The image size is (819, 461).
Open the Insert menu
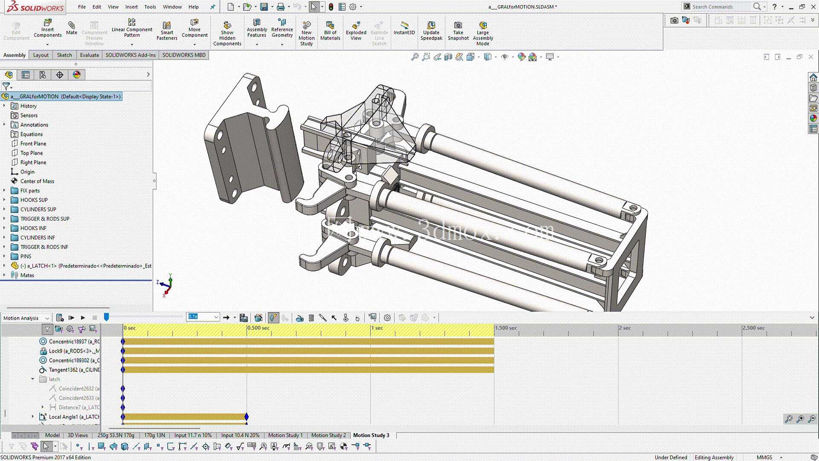pos(131,7)
